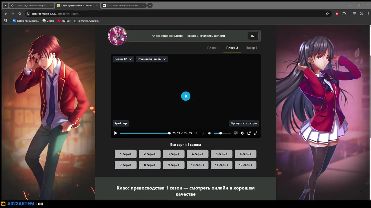Open episode 11 серия
The image size is (371, 208).
point(221,165)
